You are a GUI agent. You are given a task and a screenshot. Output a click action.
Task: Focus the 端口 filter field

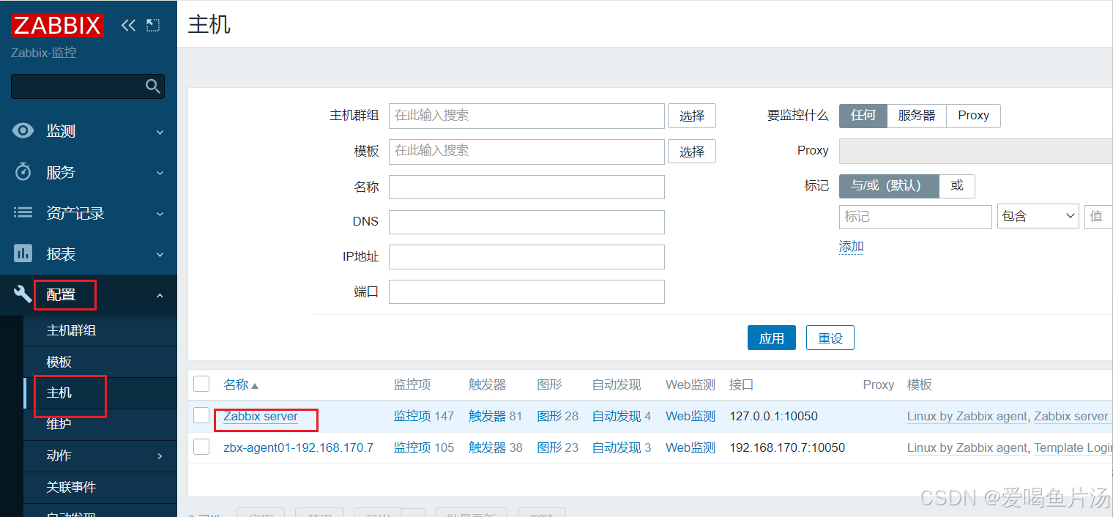click(526, 291)
